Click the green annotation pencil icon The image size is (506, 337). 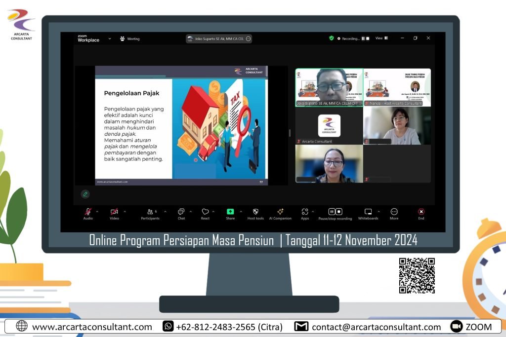[x=85, y=194]
